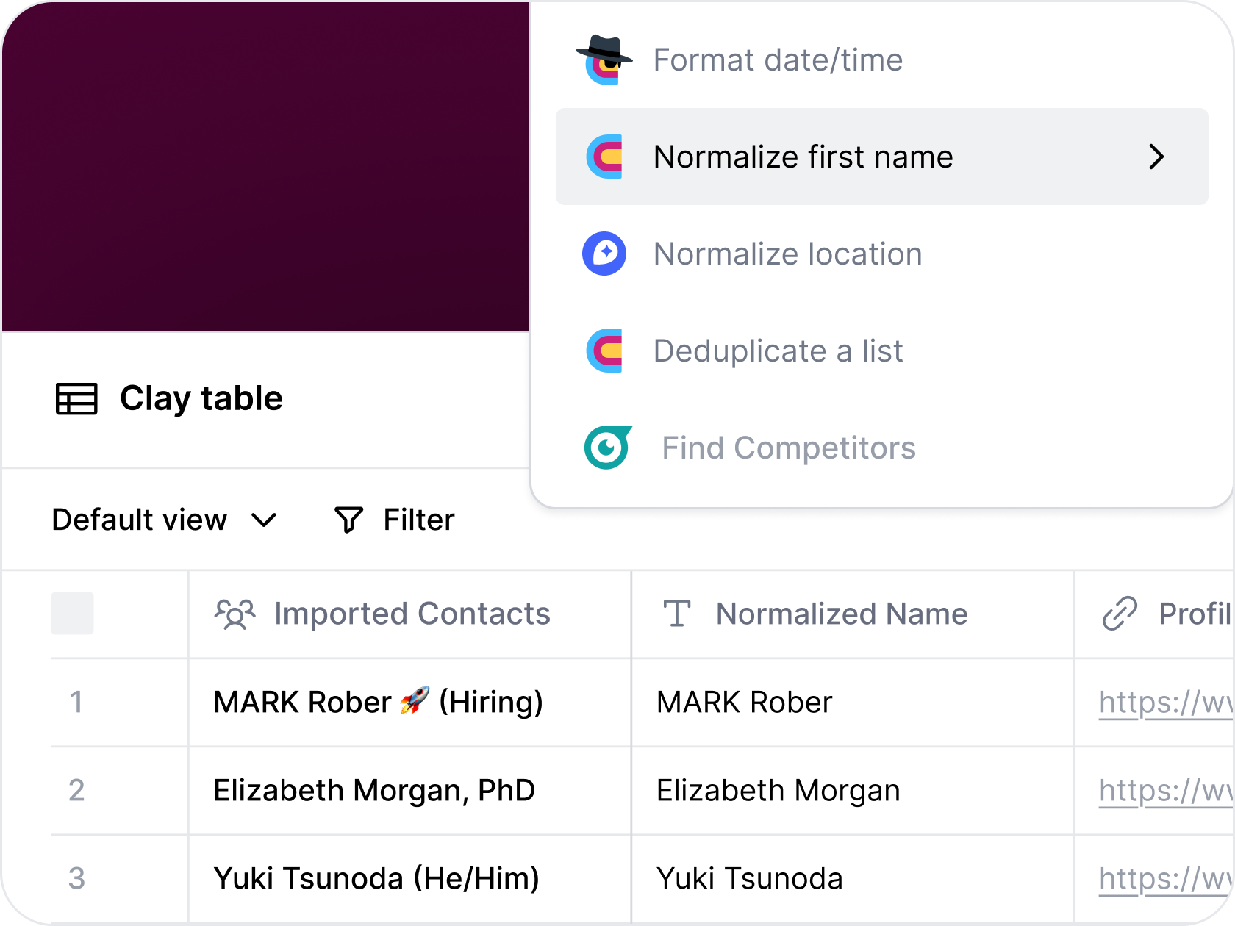1235x926 pixels.
Task: Click the Find Competitors eye icon
Action: pyautogui.click(x=607, y=448)
